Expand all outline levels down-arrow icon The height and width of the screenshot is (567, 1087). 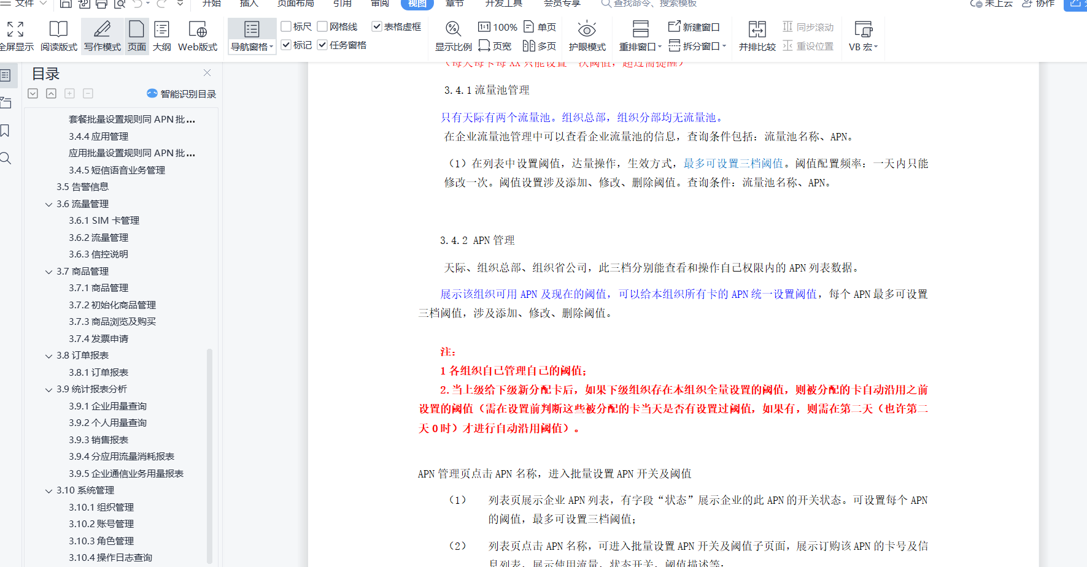click(x=33, y=93)
